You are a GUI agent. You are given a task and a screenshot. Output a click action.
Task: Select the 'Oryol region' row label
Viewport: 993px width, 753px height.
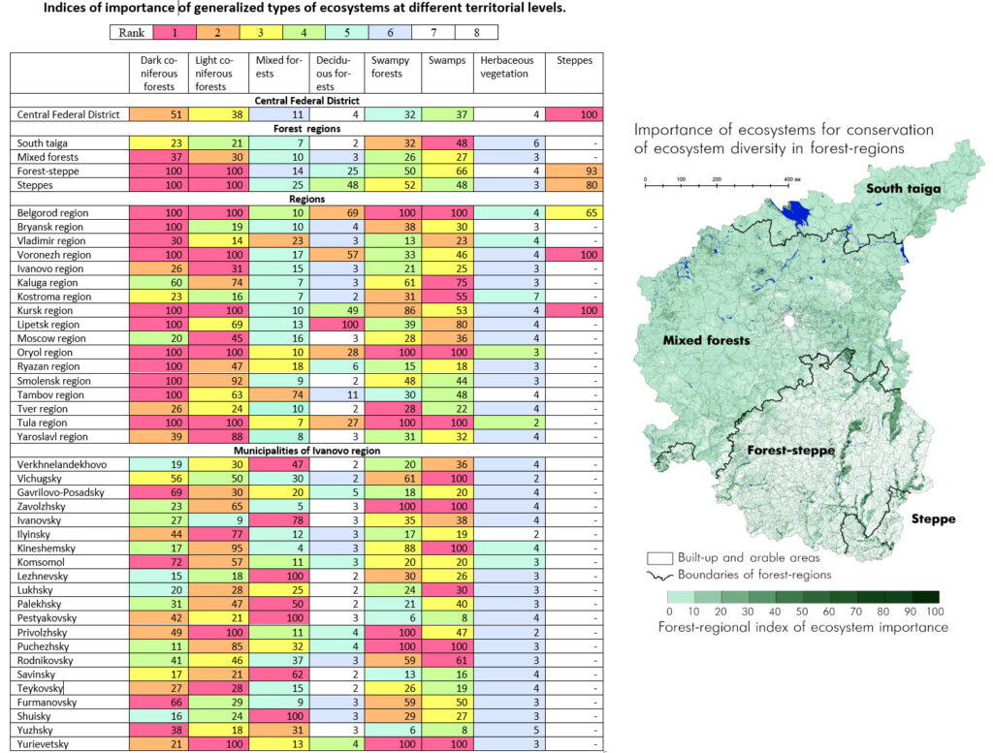(x=45, y=353)
